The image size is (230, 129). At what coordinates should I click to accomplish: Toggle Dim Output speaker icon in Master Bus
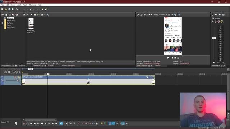pos(220,15)
